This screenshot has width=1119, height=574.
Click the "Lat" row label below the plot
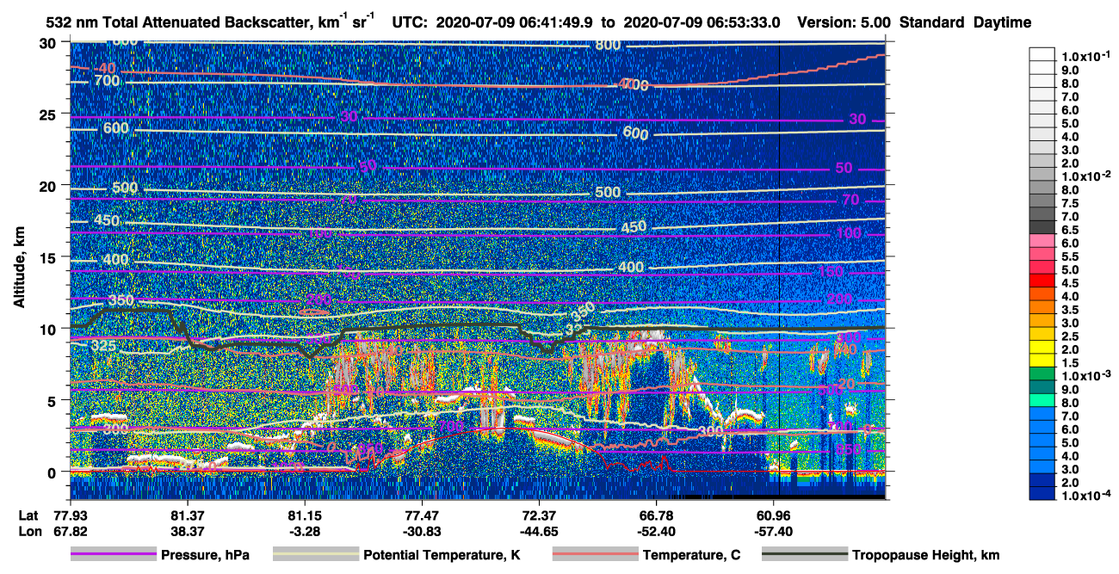28,514
